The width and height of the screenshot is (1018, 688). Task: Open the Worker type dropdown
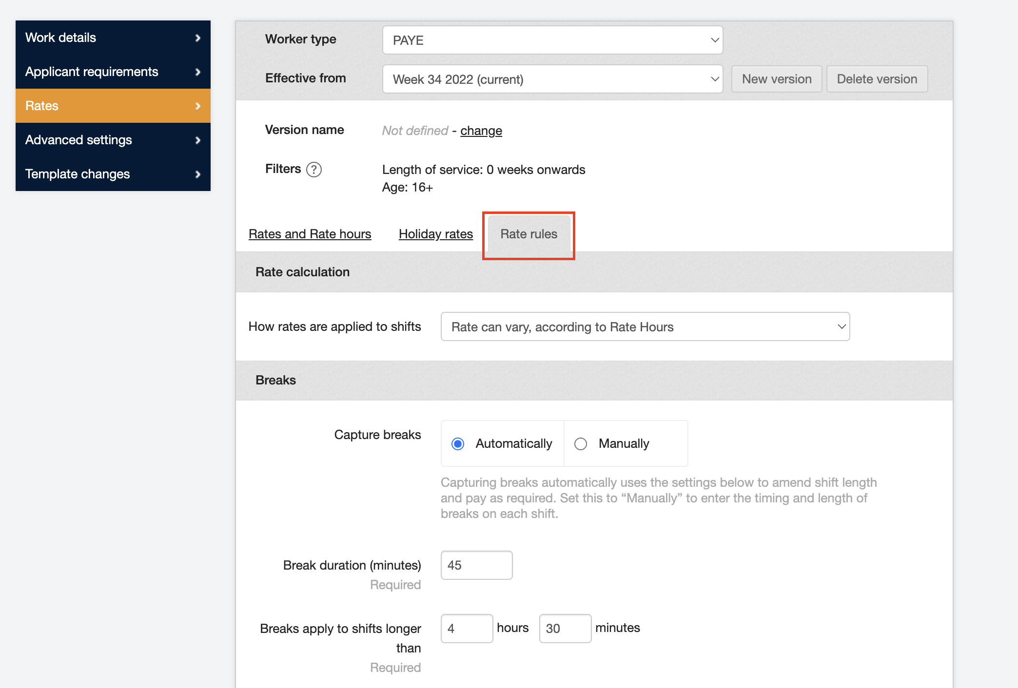click(x=552, y=40)
